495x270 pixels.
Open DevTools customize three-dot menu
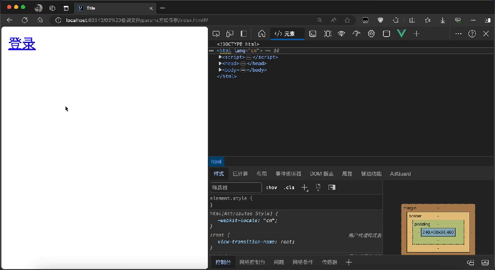coord(458,34)
